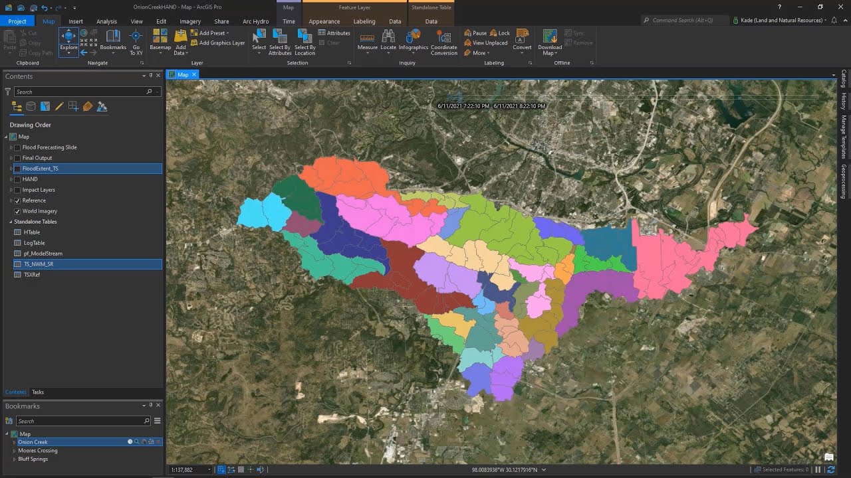Check the Final Output layer box
Screen dimensions: 851x478
coord(17,158)
